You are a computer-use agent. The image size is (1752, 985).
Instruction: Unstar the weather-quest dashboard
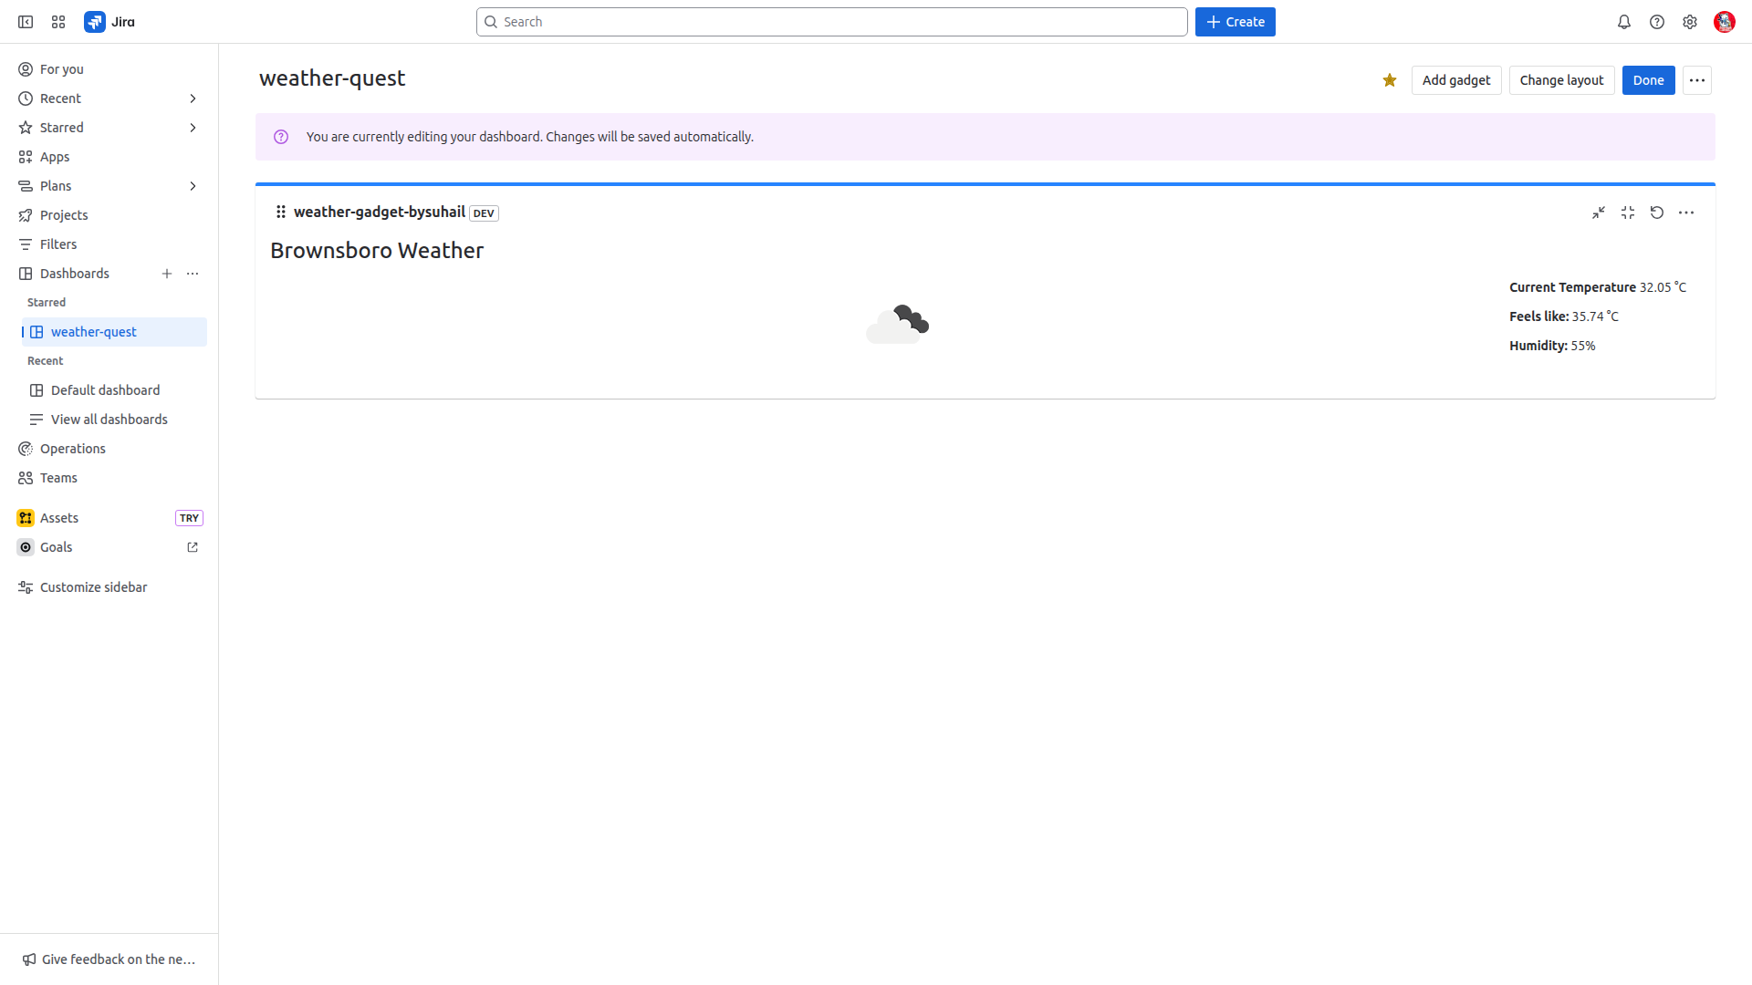(x=1390, y=80)
